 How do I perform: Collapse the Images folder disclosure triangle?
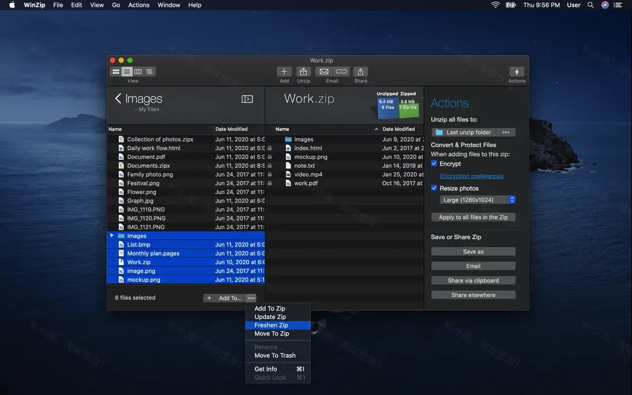pos(112,236)
